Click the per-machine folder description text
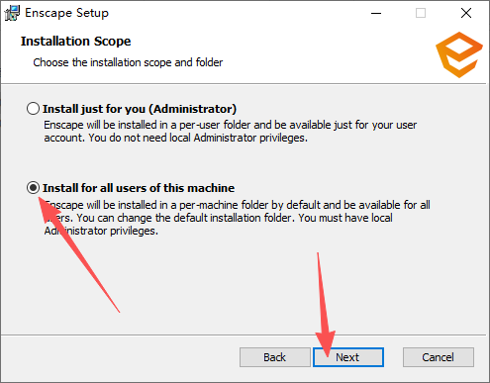The height and width of the screenshot is (383, 490). (237, 218)
